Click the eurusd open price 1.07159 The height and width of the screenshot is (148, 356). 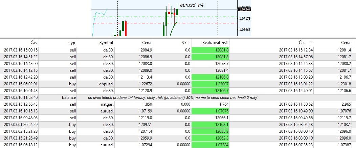[146, 111]
